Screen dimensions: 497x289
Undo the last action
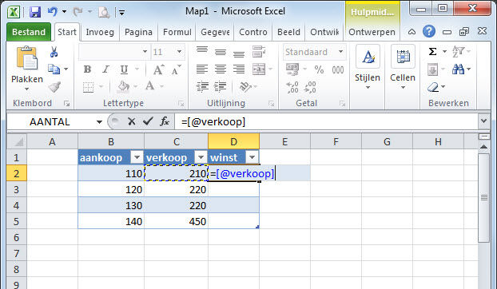[52, 12]
